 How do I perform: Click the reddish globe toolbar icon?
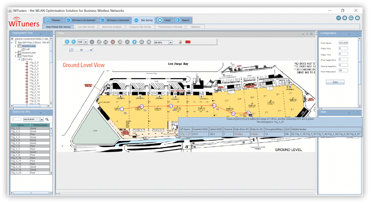tap(113, 42)
